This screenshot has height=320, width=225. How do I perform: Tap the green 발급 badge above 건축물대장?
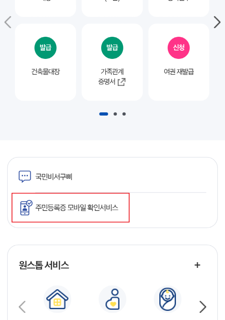click(45, 48)
